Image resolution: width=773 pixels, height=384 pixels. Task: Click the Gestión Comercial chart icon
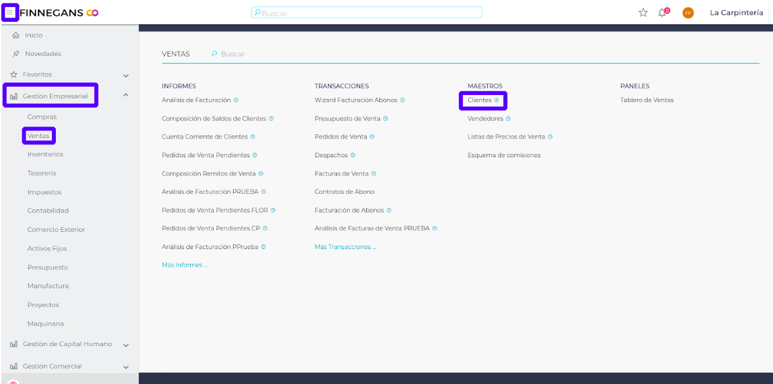click(13, 366)
